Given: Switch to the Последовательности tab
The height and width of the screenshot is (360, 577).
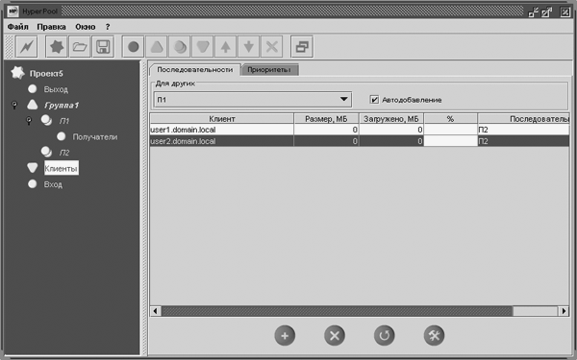Looking at the screenshot, I should [x=195, y=70].
